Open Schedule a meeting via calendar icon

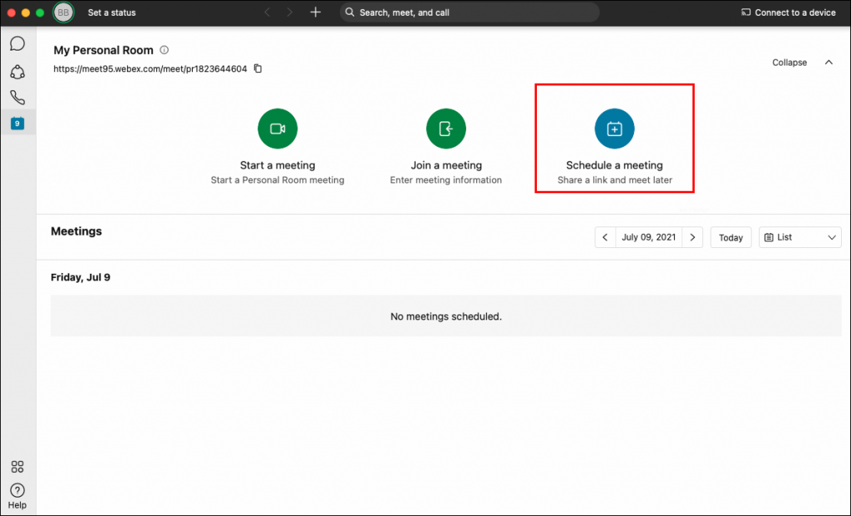613,129
